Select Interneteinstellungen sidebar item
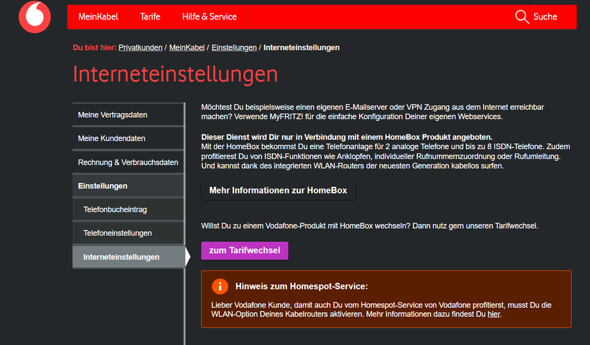The width and height of the screenshot is (590, 345). 129,257
